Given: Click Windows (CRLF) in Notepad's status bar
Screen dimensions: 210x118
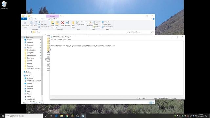Looking at the screenshot, I should click(164, 98).
